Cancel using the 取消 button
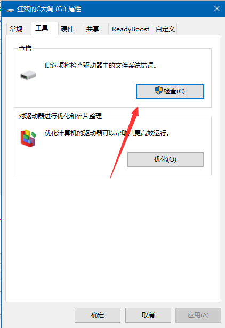The height and width of the screenshot is (328, 225). click(x=148, y=315)
